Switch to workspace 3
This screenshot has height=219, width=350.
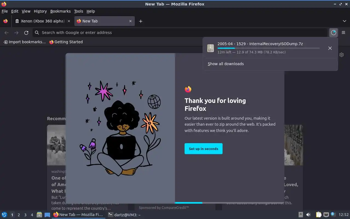25,215
